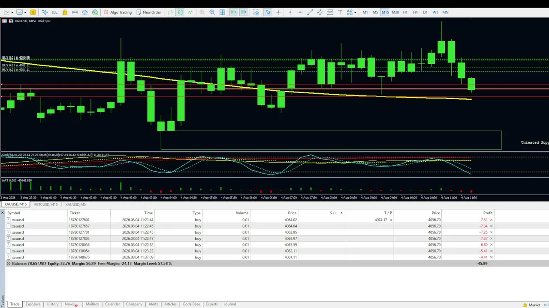Select the crosshair tool

coord(278,12)
